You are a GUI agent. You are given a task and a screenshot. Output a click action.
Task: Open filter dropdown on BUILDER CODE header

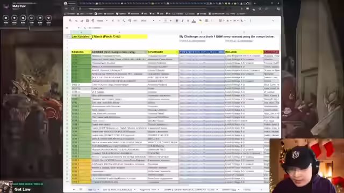point(223,52)
